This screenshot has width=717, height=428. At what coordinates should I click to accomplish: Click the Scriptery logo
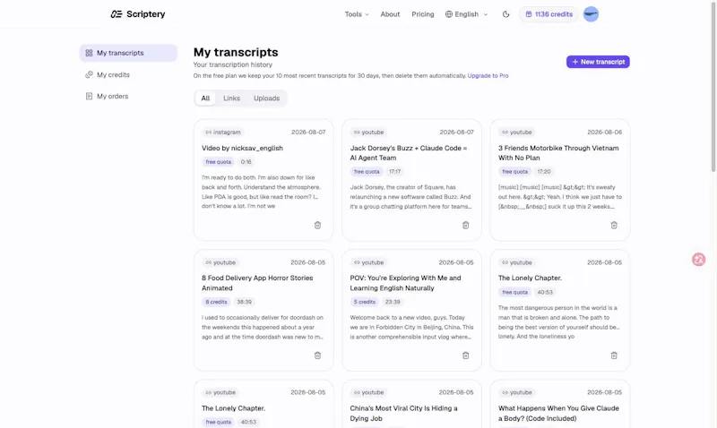point(138,14)
